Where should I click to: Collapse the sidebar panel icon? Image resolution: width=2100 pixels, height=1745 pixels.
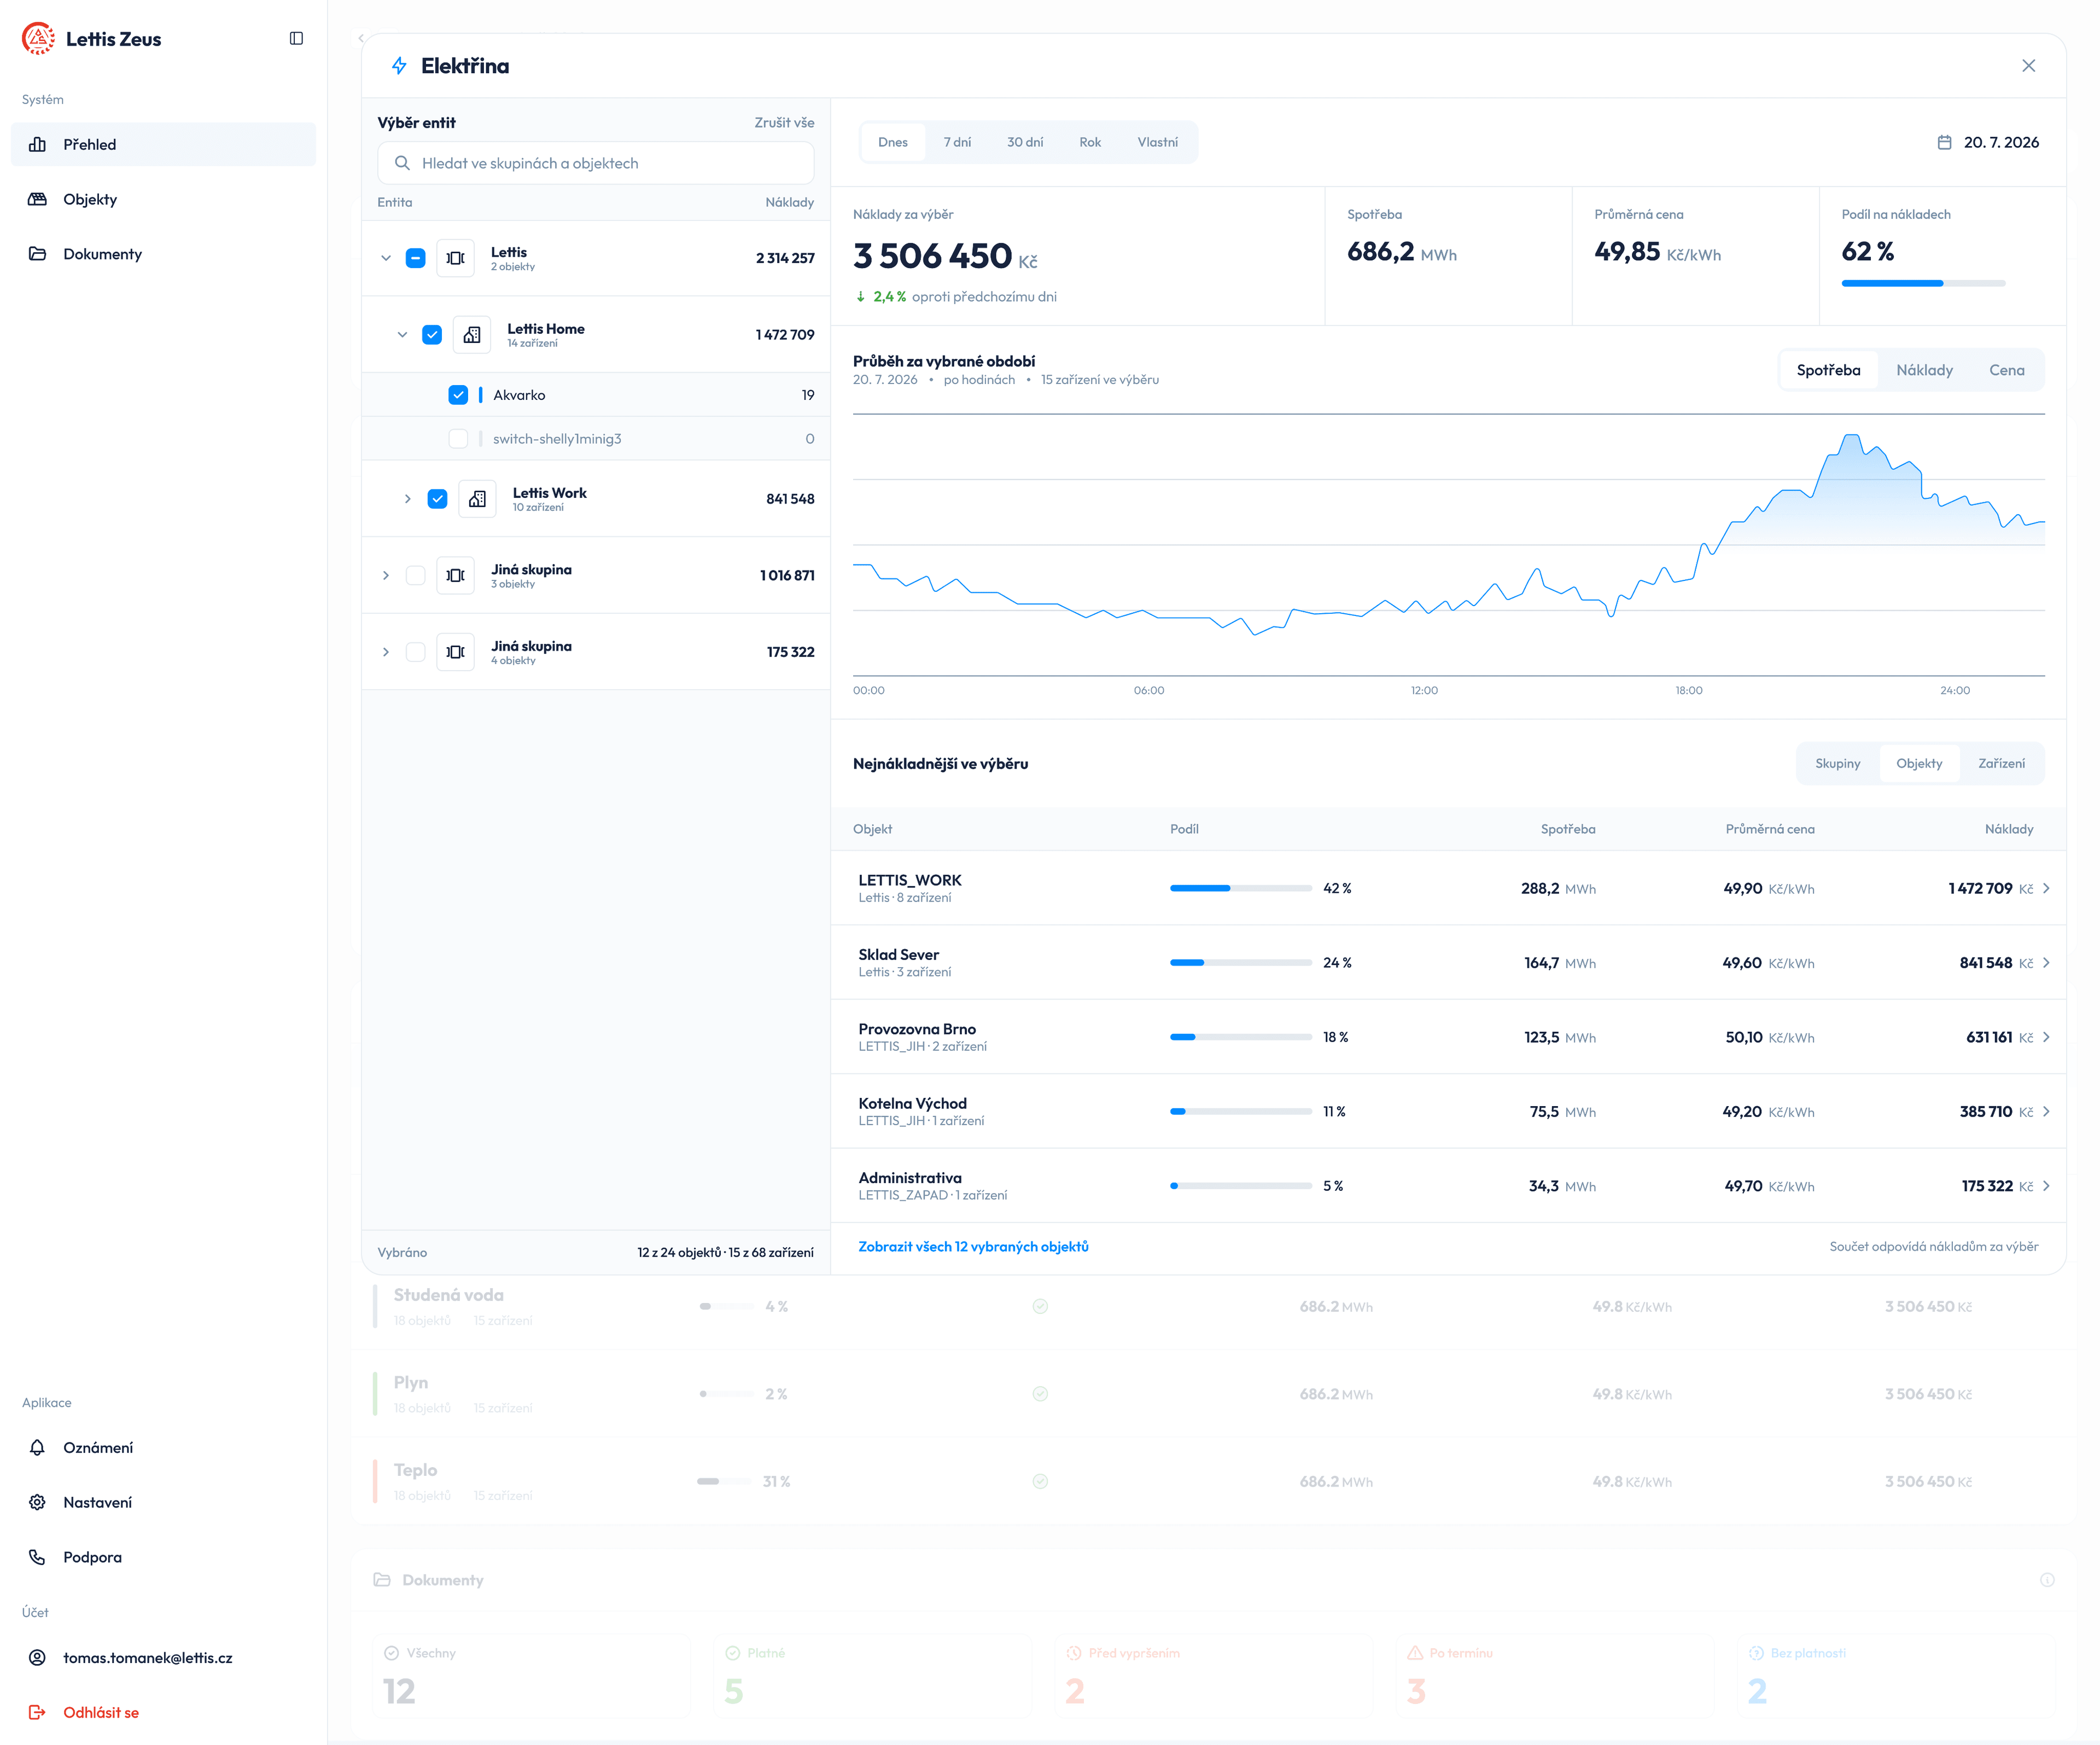pyautogui.click(x=296, y=38)
